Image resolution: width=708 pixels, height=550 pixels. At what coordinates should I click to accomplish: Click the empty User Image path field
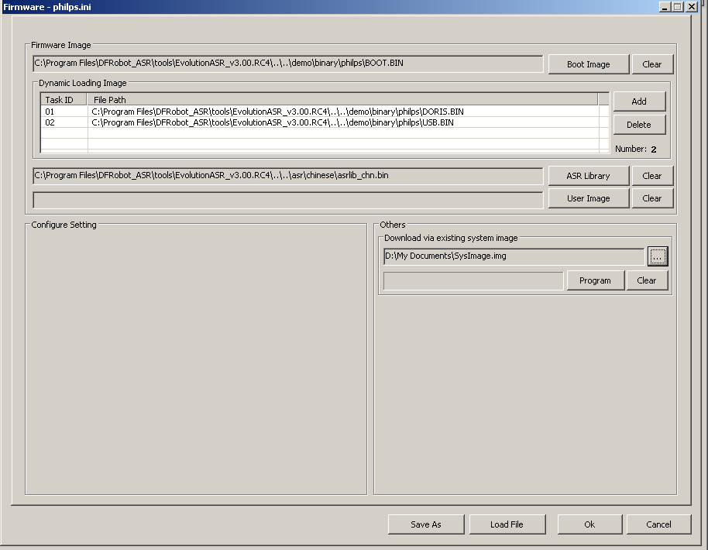tap(288, 200)
